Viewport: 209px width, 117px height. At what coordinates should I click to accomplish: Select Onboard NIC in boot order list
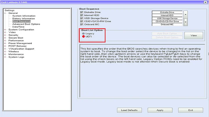point(167,24)
